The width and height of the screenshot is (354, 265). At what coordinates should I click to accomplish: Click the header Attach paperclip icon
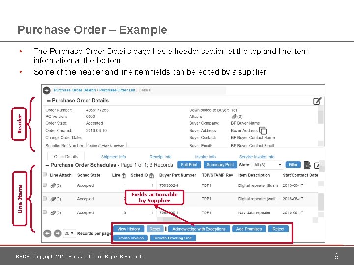[x=234, y=116]
